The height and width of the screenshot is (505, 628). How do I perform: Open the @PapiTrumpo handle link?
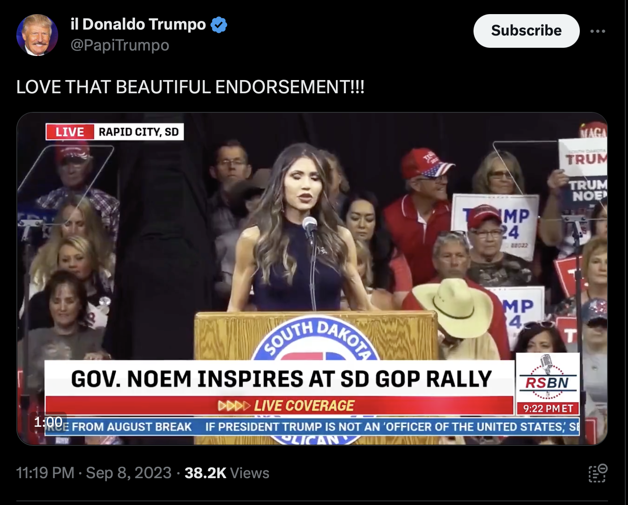pos(120,45)
